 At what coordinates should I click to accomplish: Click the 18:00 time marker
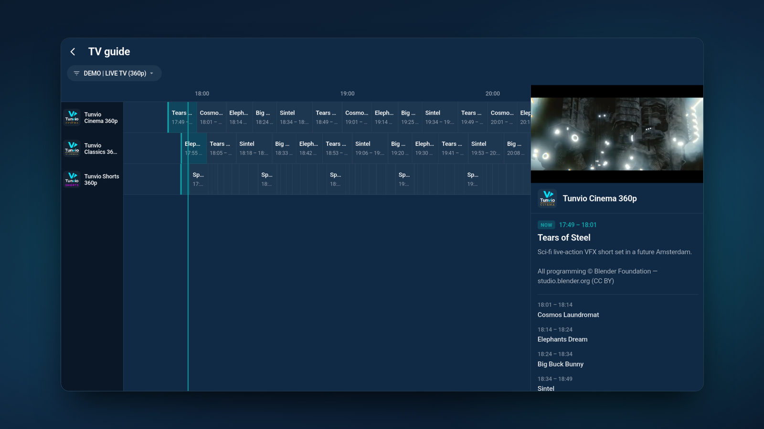[202, 93]
